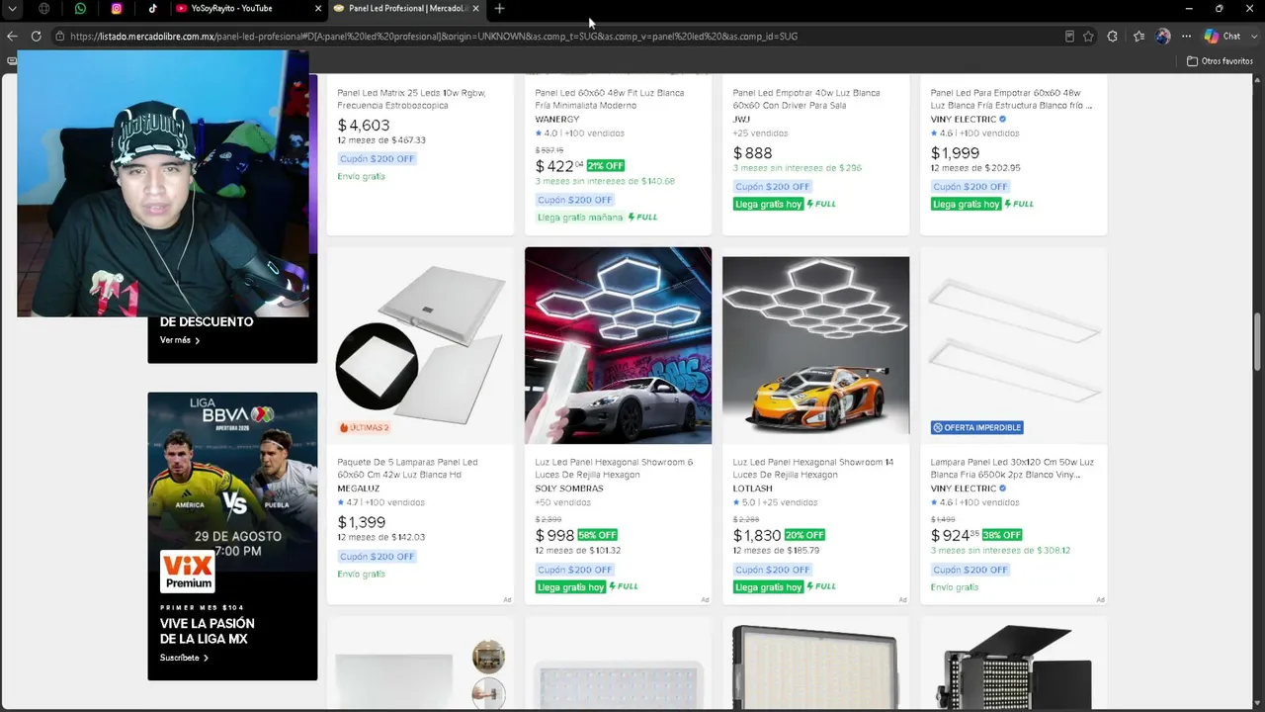Open Lampara Panel Led 30x120 Cm 50w title
The height and width of the screenshot is (712, 1265).
tap(1012, 469)
